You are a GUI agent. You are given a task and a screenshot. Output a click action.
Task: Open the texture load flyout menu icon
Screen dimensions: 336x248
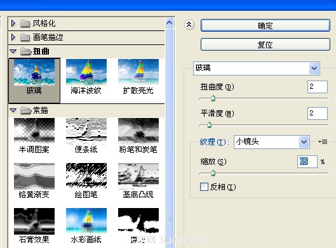[x=323, y=141]
